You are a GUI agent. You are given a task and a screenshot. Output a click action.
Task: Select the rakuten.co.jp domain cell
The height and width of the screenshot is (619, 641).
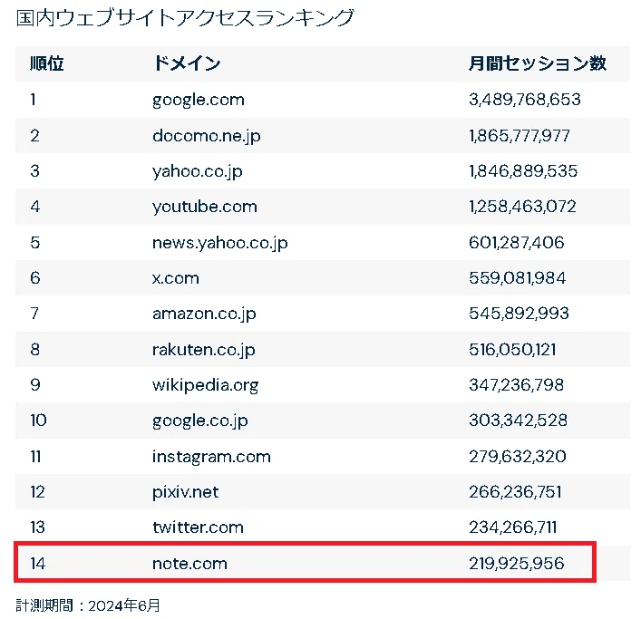pos(204,350)
